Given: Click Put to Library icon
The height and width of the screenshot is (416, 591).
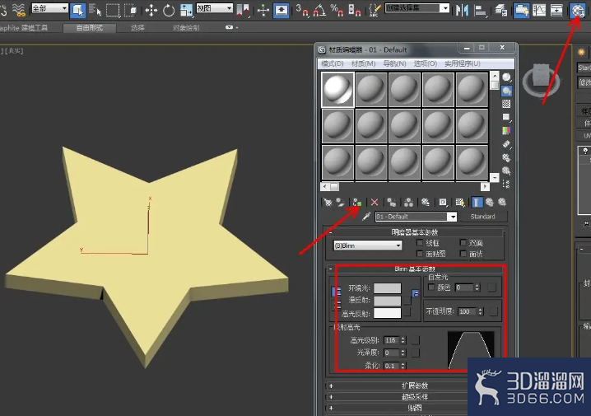Looking at the screenshot, I should tap(426, 202).
